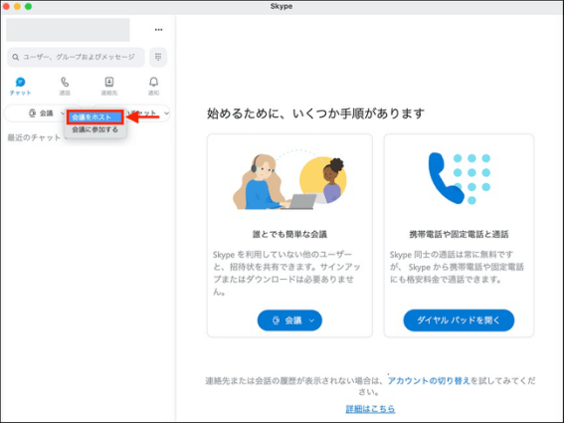Click the heading 始めるために、いくつか手順があります
Image resolution: width=564 pixels, height=423 pixels.
(x=315, y=113)
